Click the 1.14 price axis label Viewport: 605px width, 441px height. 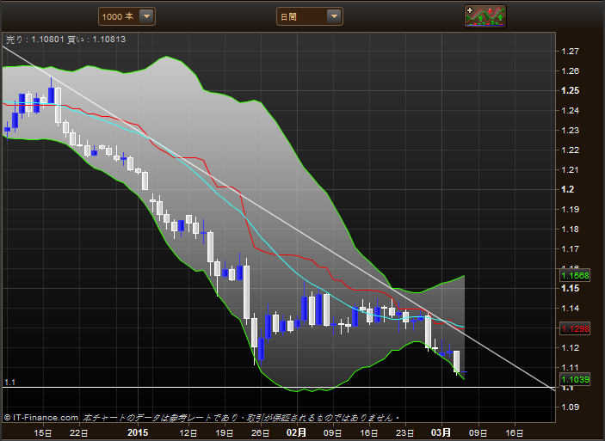570,308
